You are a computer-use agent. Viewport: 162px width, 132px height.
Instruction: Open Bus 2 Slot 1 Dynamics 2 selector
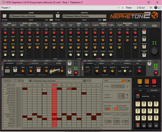pyautogui.click(x=90, y=63)
